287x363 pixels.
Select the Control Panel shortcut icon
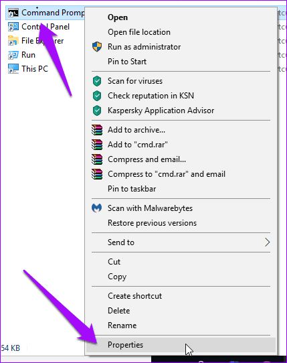point(13,27)
